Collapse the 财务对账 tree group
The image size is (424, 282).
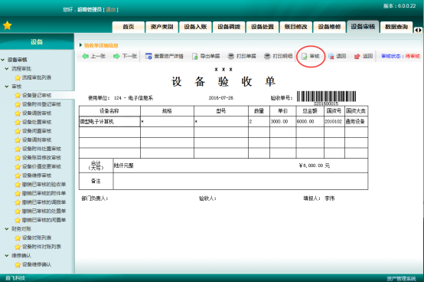(x=7, y=229)
